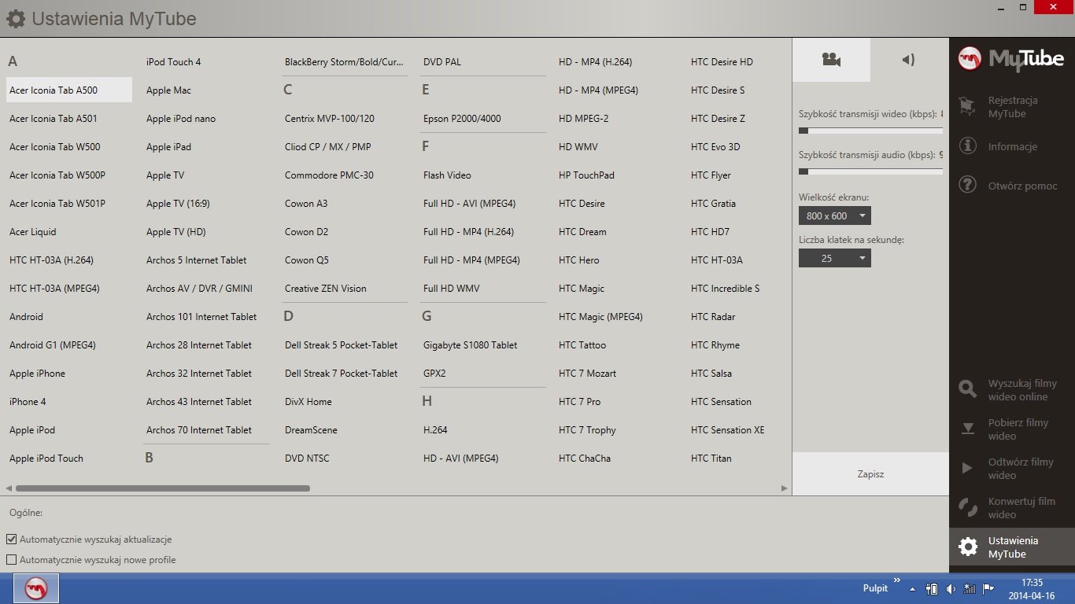
Task: Choose the iPhone 4 profile
Action: pos(28,401)
